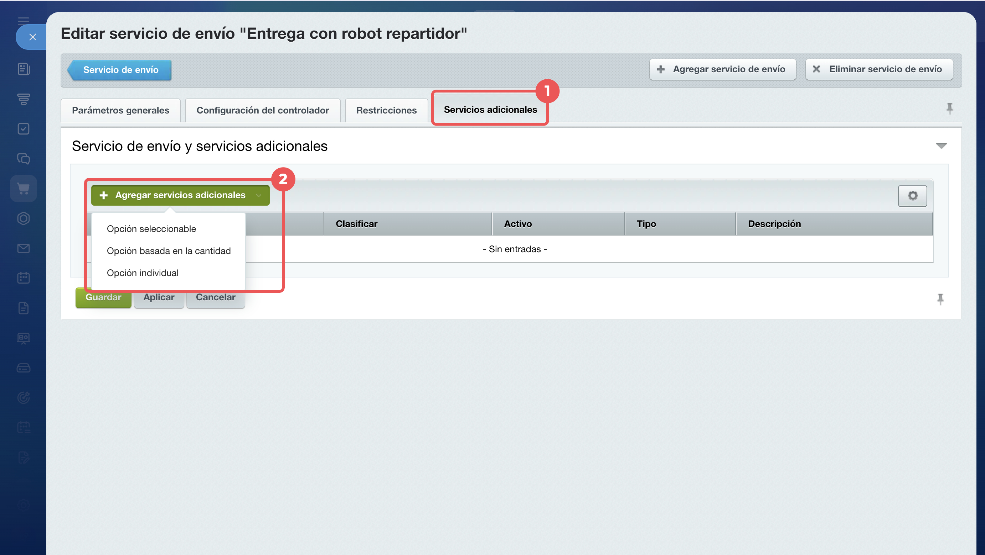Choose 'Opción individual' from the menu
This screenshot has height=555, width=985.
(x=143, y=273)
